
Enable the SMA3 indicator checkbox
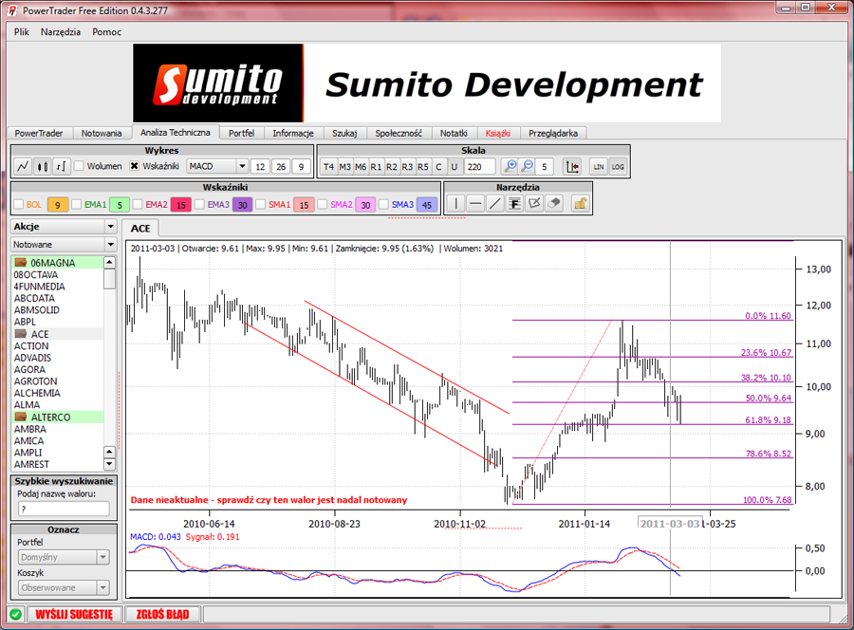pos(383,204)
